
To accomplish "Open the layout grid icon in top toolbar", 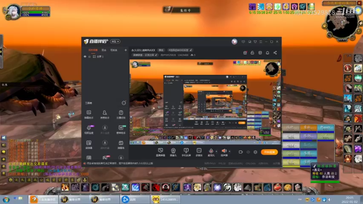I will [x=260, y=53].
